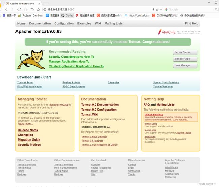Click the Manager App button
Viewport: 219px width, 187px height.
[x=185, y=59]
